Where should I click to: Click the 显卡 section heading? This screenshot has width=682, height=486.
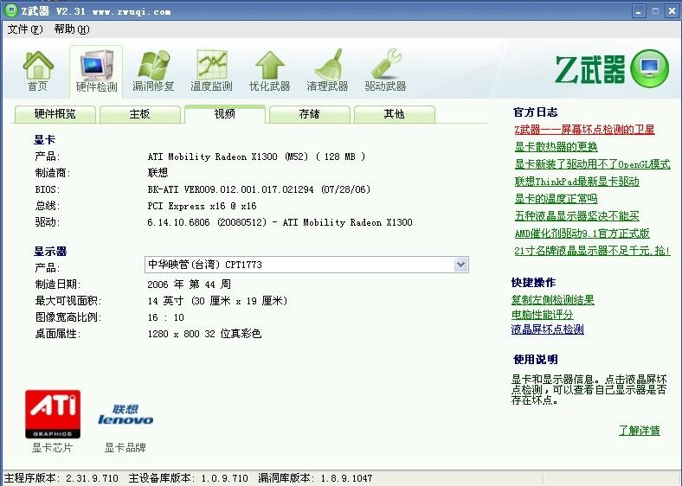tap(44, 140)
